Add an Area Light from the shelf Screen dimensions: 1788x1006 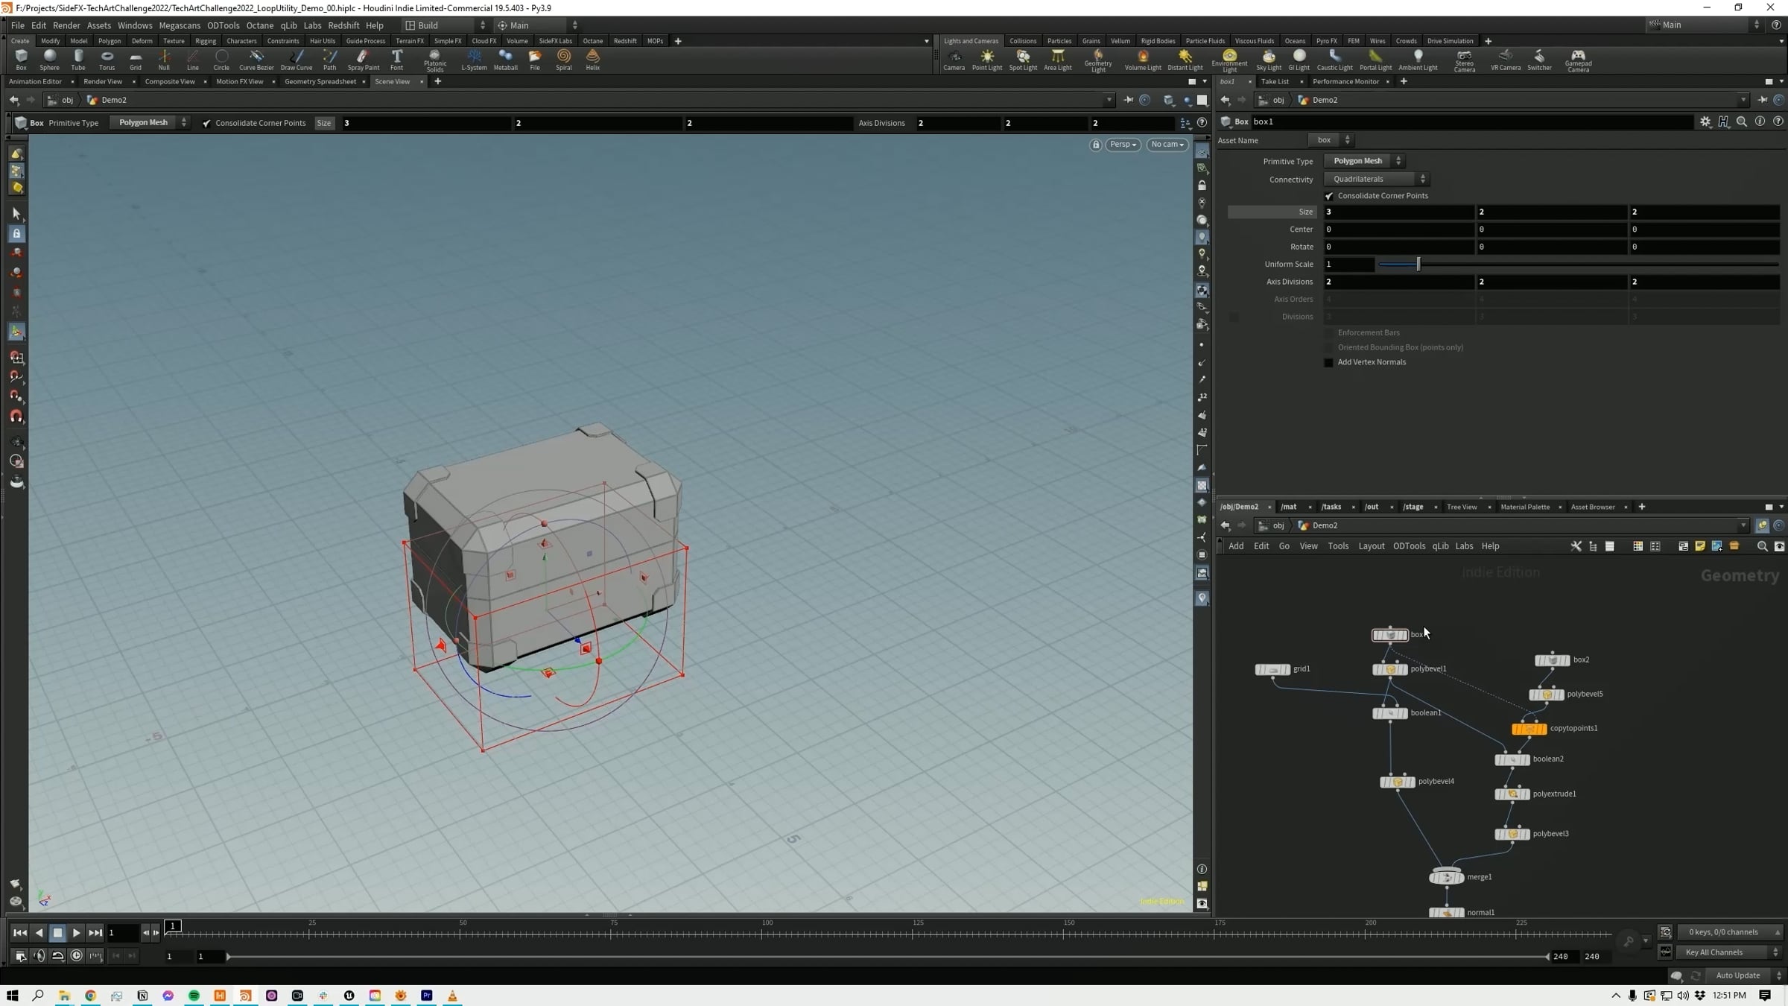[x=1058, y=60]
